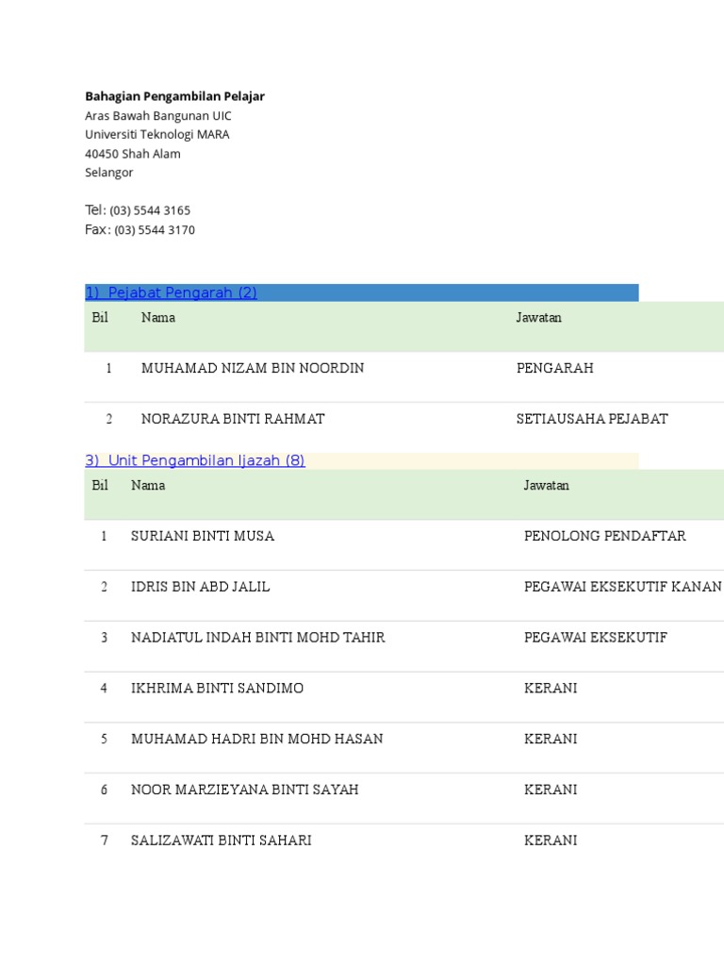The width and height of the screenshot is (724, 966).
Task: Click the name 'IDRIS BIN ABD JALIL'
Action: pos(200,587)
